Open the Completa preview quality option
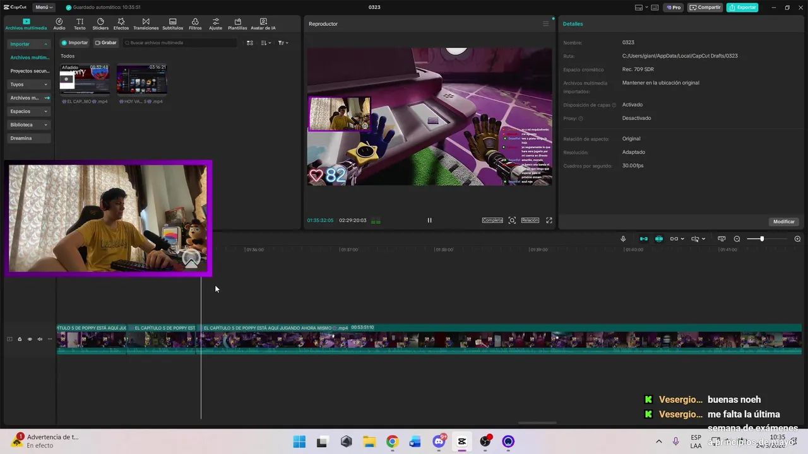 click(x=492, y=220)
